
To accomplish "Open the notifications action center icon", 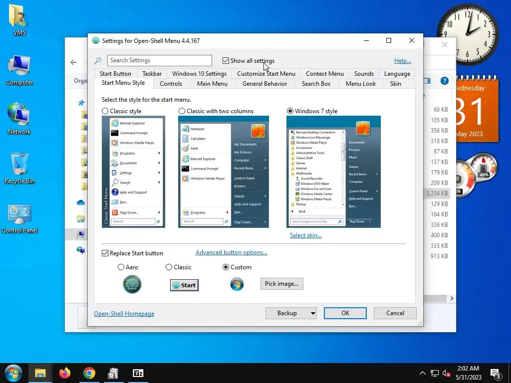I will 496,374.
